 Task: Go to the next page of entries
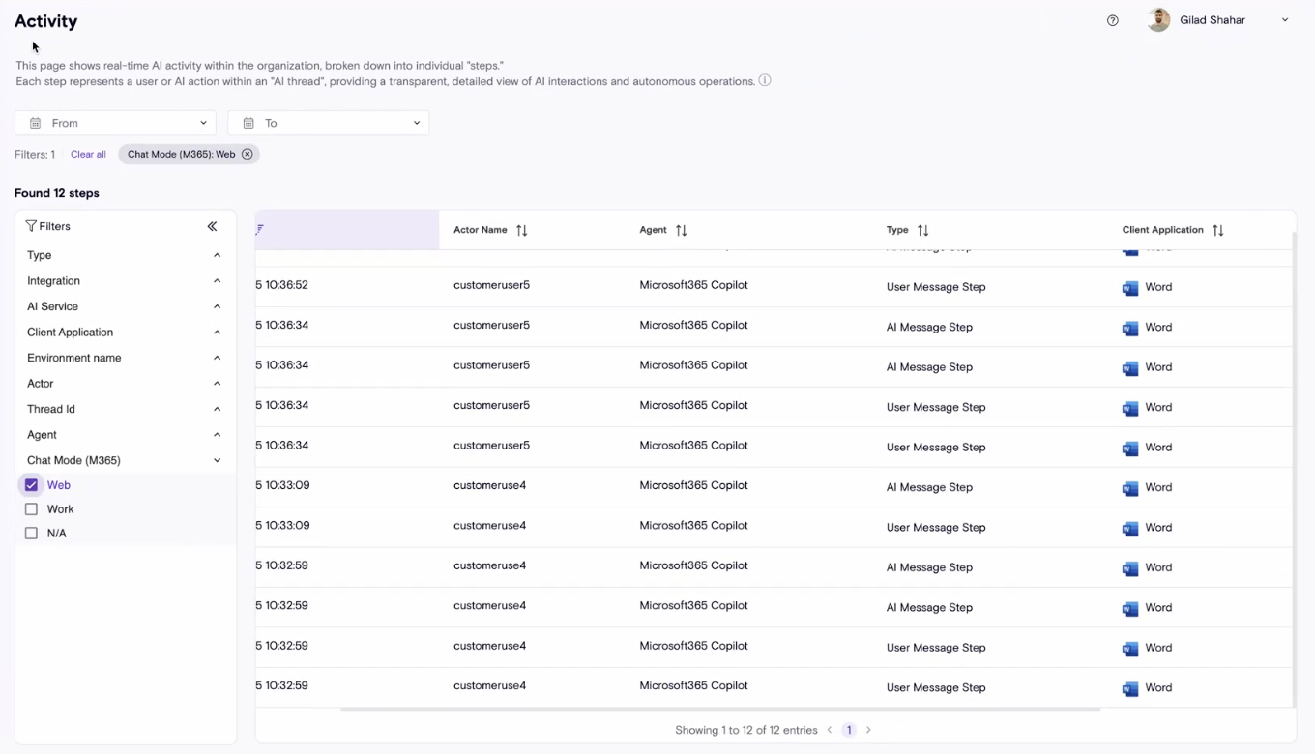click(x=868, y=730)
